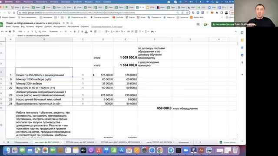Screen dimensions: 278x156
Task: Open the Формат menu
Action: point(39,26)
